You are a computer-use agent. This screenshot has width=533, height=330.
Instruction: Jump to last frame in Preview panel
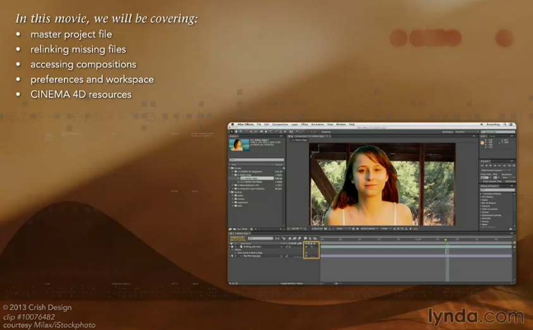click(x=499, y=166)
